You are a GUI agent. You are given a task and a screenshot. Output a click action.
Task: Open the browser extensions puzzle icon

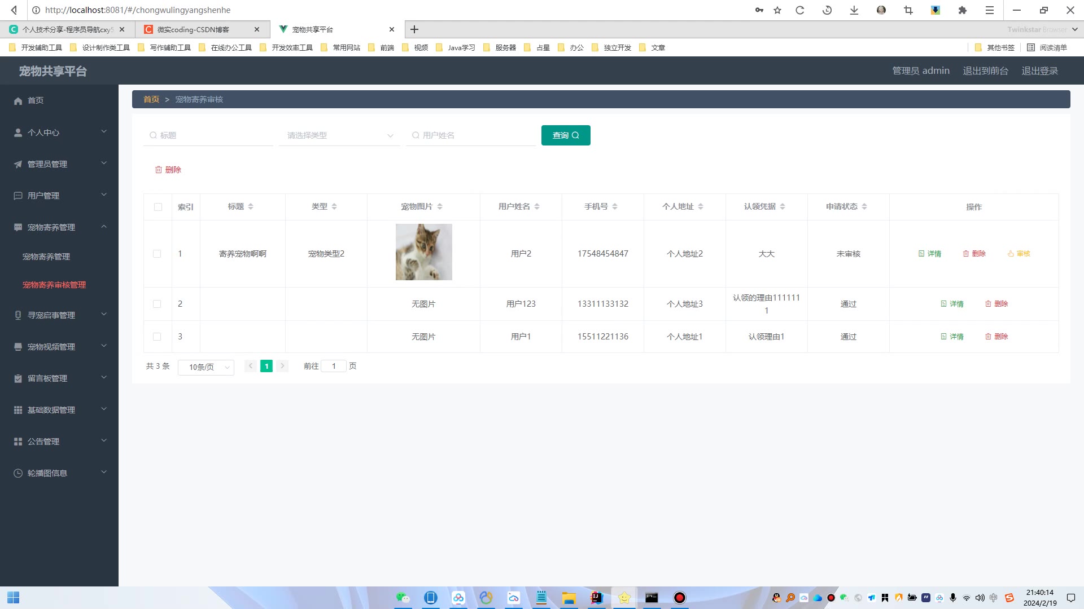coord(963,10)
